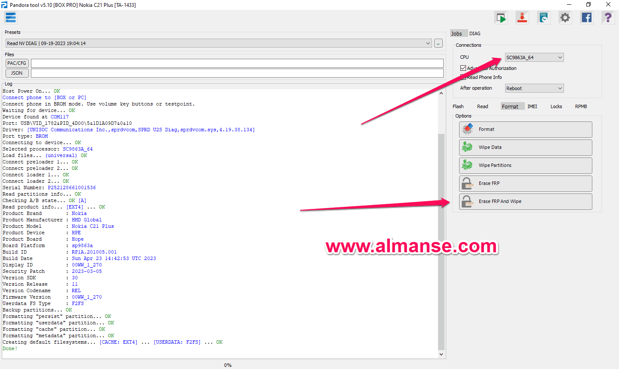The image size is (619, 369).
Task: Click the USERDATA: F2FS log text
Action: pos(177,342)
